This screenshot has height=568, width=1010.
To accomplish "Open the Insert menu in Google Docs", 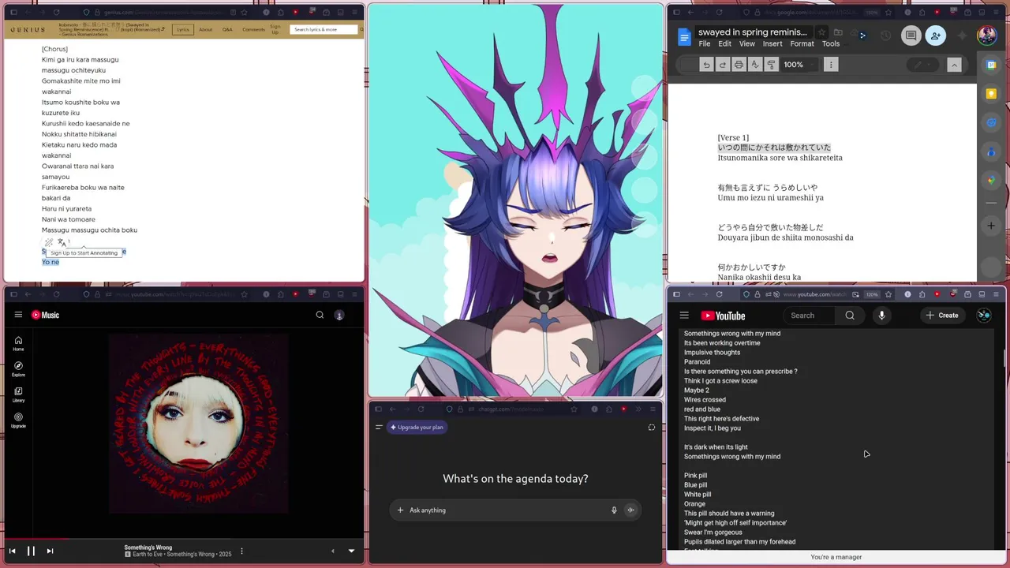I will point(772,43).
